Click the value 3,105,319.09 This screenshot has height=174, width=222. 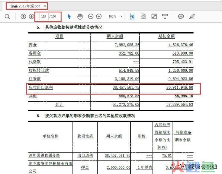127,79
